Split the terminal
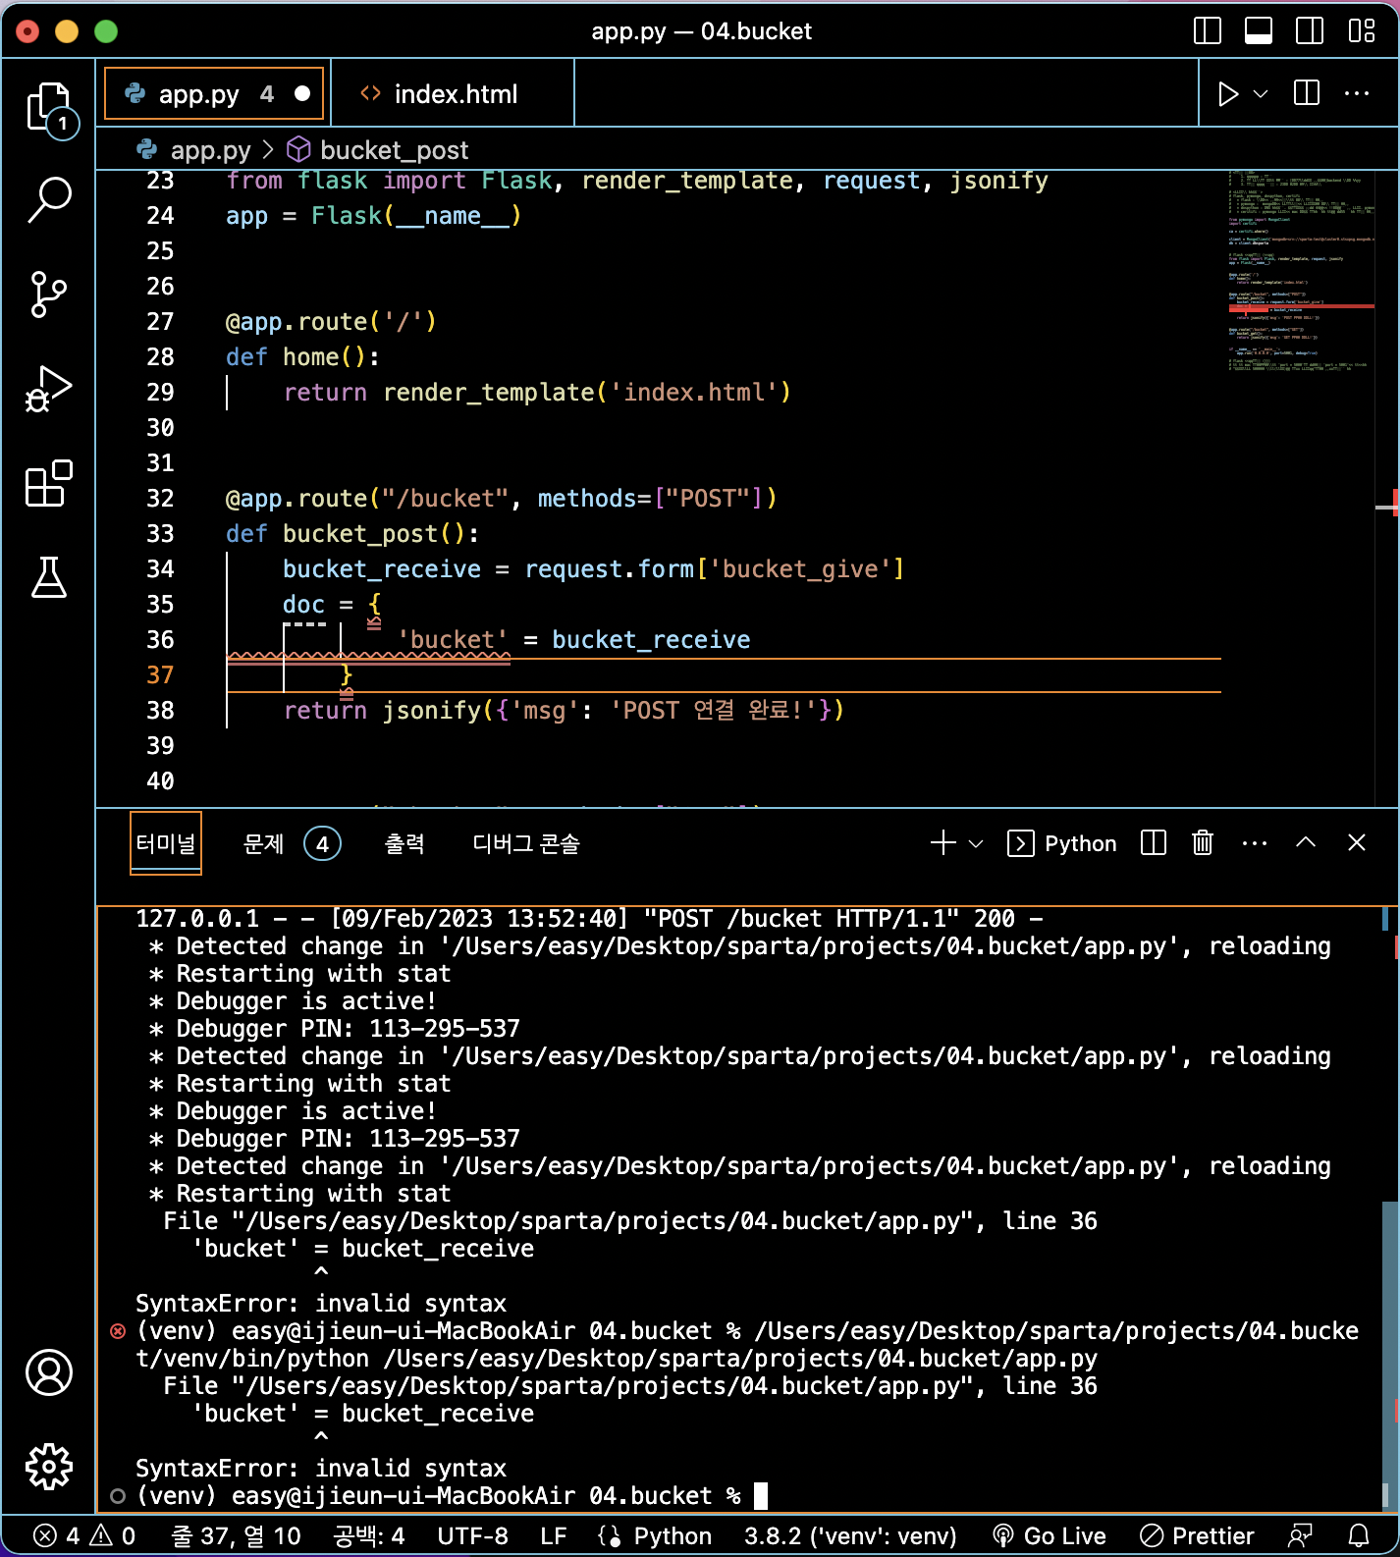 (1154, 843)
